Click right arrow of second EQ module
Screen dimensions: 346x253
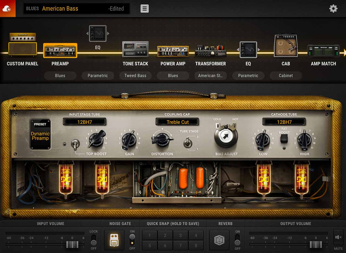[259, 50]
